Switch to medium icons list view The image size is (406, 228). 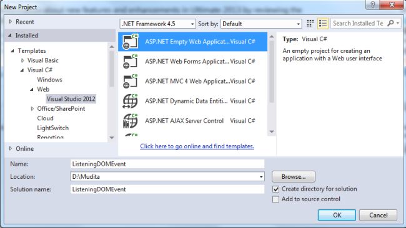click(323, 24)
